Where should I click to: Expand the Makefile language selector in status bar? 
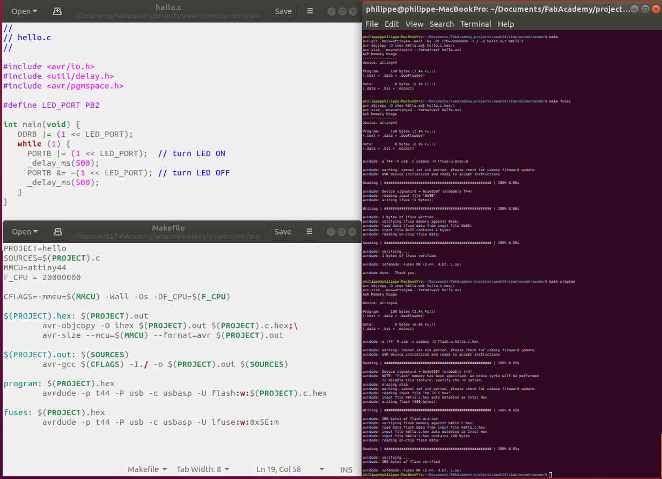point(147,469)
